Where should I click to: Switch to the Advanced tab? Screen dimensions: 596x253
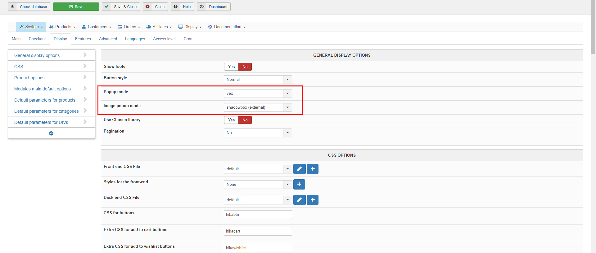(x=108, y=39)
